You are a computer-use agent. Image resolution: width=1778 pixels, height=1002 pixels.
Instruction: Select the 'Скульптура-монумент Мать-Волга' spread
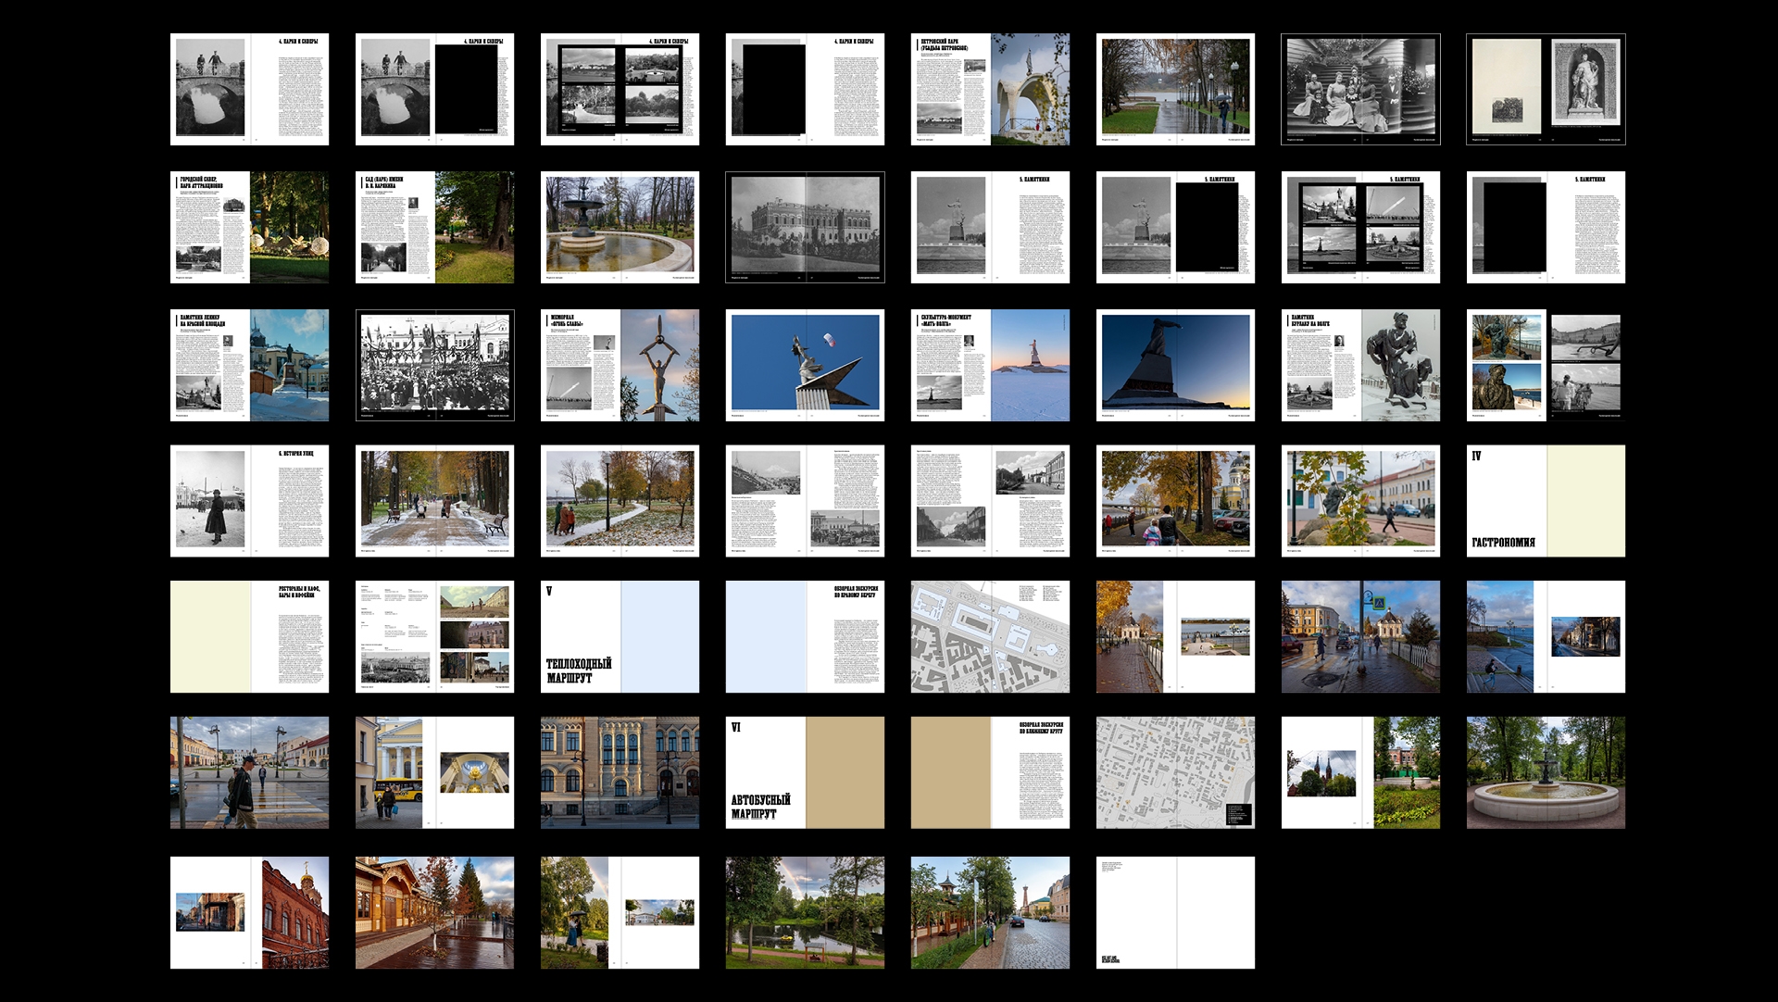[x=990, y=365]
